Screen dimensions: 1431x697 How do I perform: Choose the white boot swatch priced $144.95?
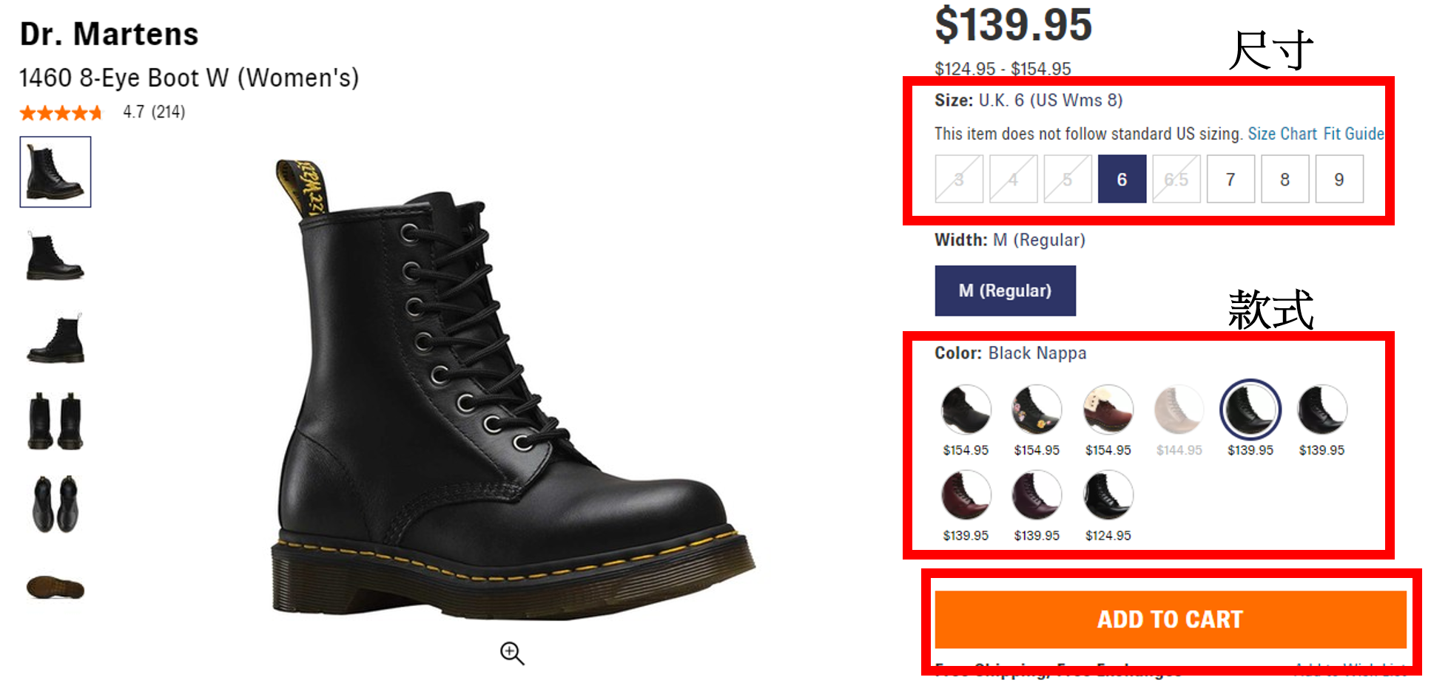point(1179,409)
